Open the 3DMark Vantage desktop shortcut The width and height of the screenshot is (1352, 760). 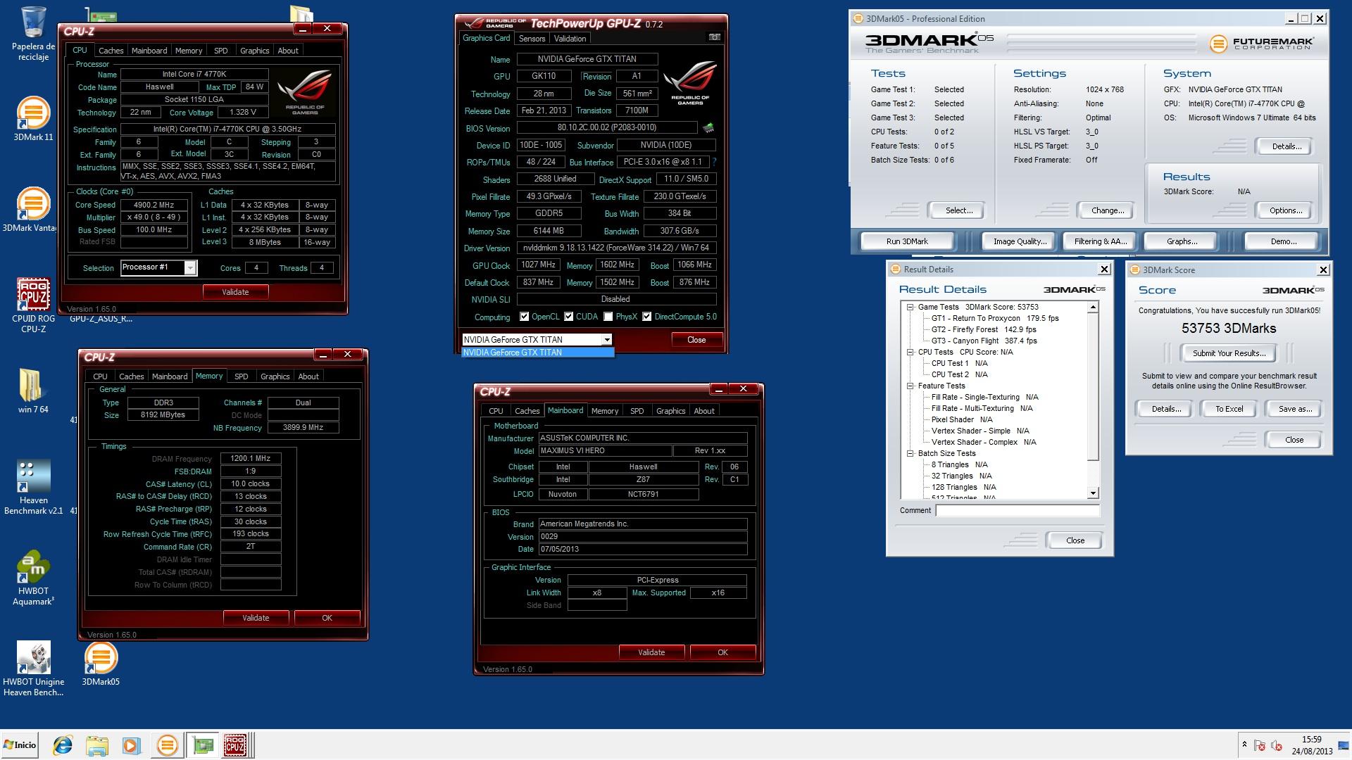[x=33, y=210]
